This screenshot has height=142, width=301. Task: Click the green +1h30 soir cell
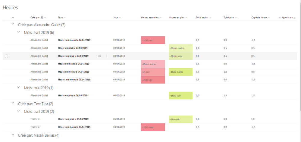coord(180,95)
